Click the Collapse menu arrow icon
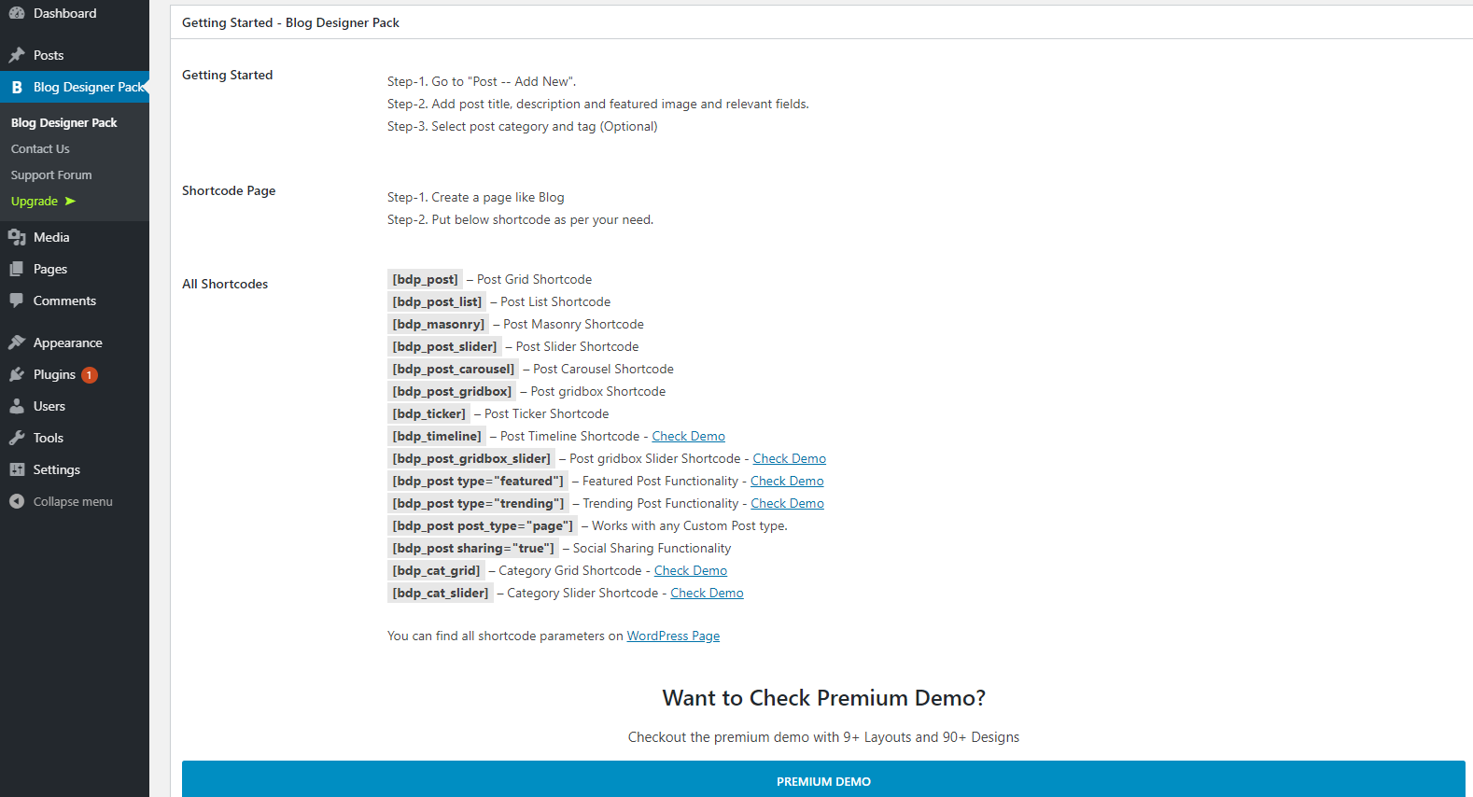Screen dimensions: 1473x797 pyautogui.click(x=17, y=501)
